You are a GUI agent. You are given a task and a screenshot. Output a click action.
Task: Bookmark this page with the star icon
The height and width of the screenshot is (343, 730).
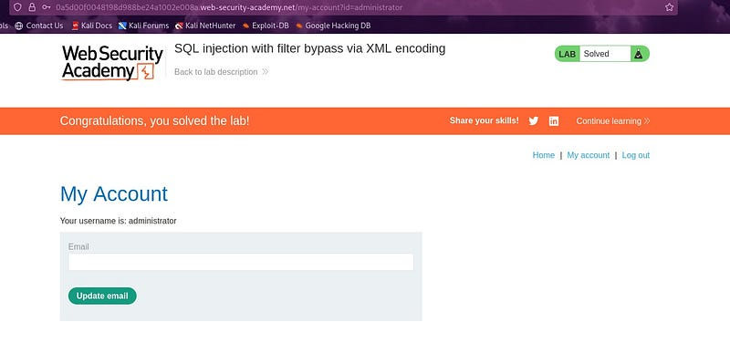[669, 7]
